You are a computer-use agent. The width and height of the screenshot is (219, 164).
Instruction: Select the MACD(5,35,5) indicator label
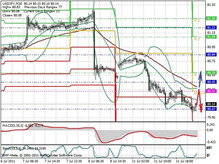tap(13, 125)
